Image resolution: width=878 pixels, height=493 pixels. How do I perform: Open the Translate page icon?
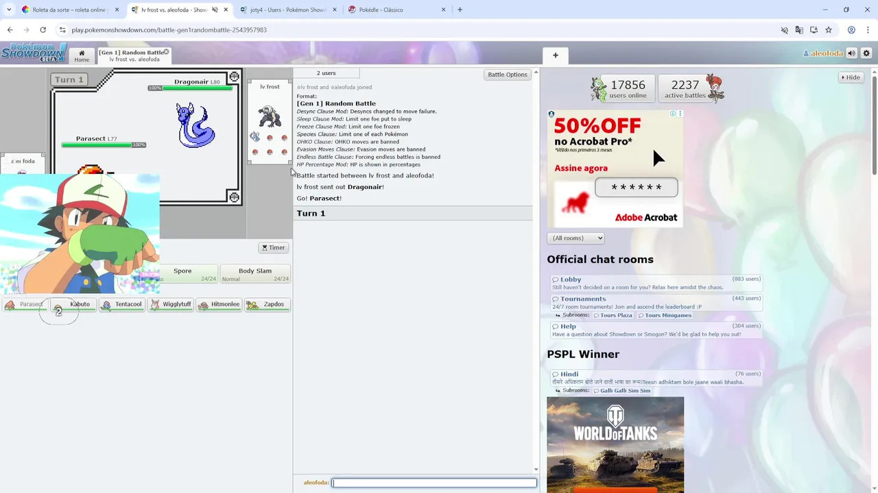pyautogui.click(x=799, y=30)
